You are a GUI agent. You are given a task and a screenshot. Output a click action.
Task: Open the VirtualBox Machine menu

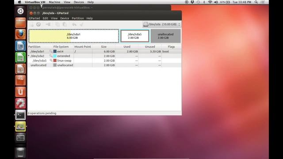pos(54,2)
